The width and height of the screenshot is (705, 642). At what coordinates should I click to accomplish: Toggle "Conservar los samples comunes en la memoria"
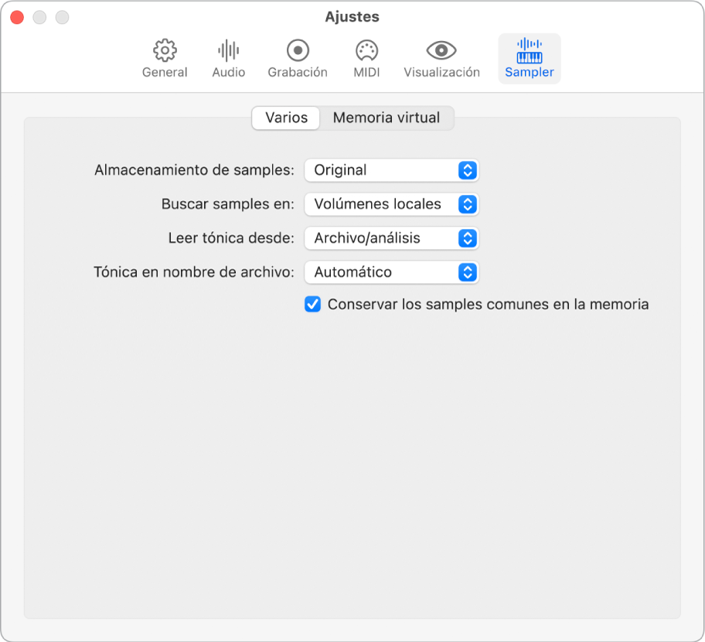(312, 305)
